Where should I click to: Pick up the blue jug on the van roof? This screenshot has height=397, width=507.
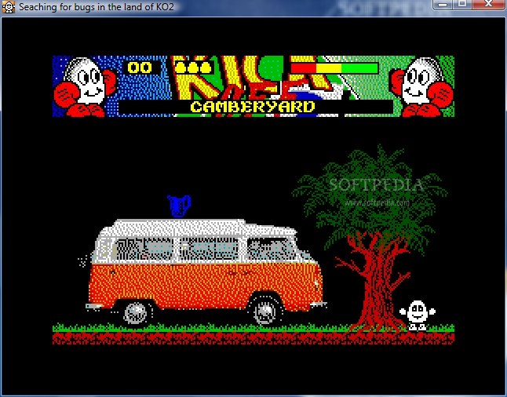pos(179,206)
